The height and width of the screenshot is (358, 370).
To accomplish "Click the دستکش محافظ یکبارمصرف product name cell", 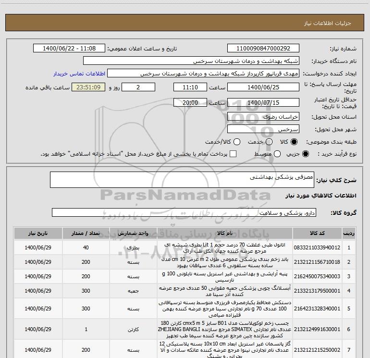I will 225,309.
